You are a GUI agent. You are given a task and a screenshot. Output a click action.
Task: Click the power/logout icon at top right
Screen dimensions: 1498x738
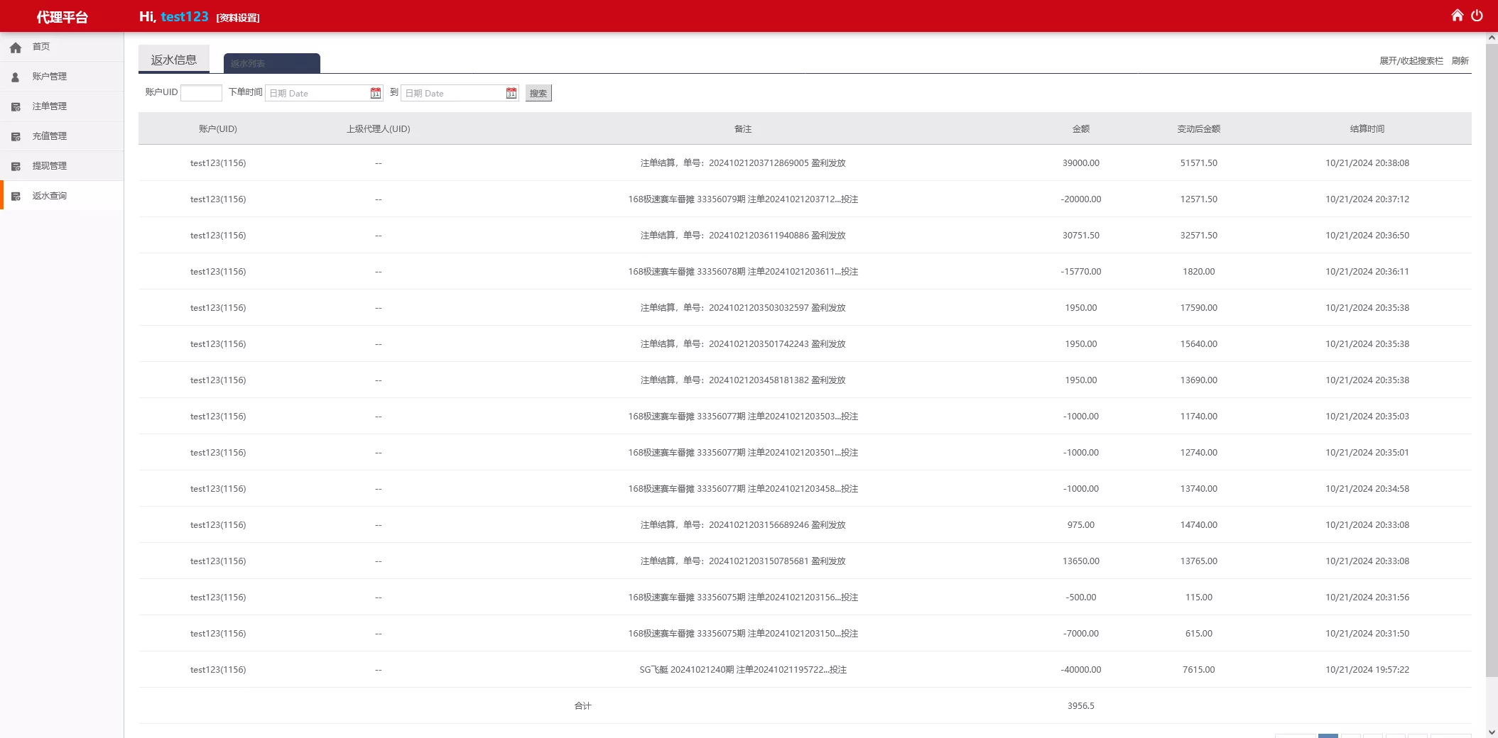pos(1478,15)
